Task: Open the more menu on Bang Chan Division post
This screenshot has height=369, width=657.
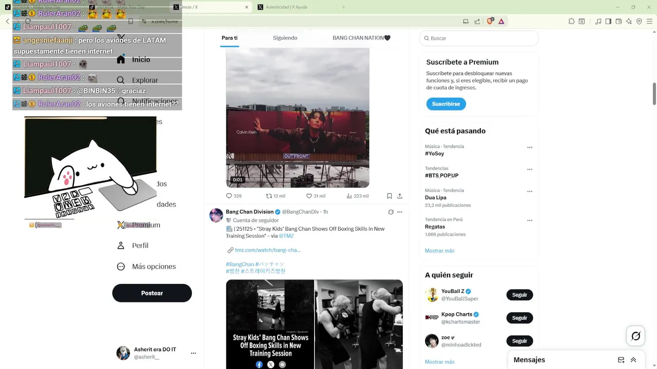Action: coord(400,212)
